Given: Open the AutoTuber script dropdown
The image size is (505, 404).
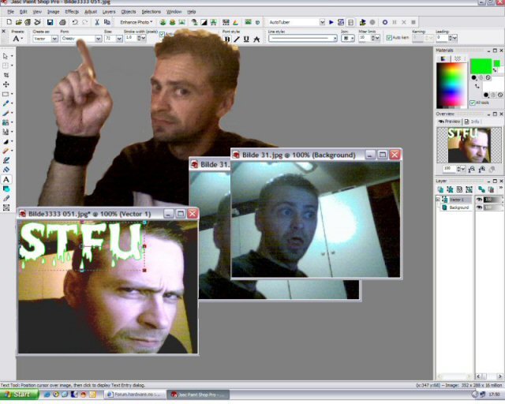Looking at the screenshot, I should (322, 22).
